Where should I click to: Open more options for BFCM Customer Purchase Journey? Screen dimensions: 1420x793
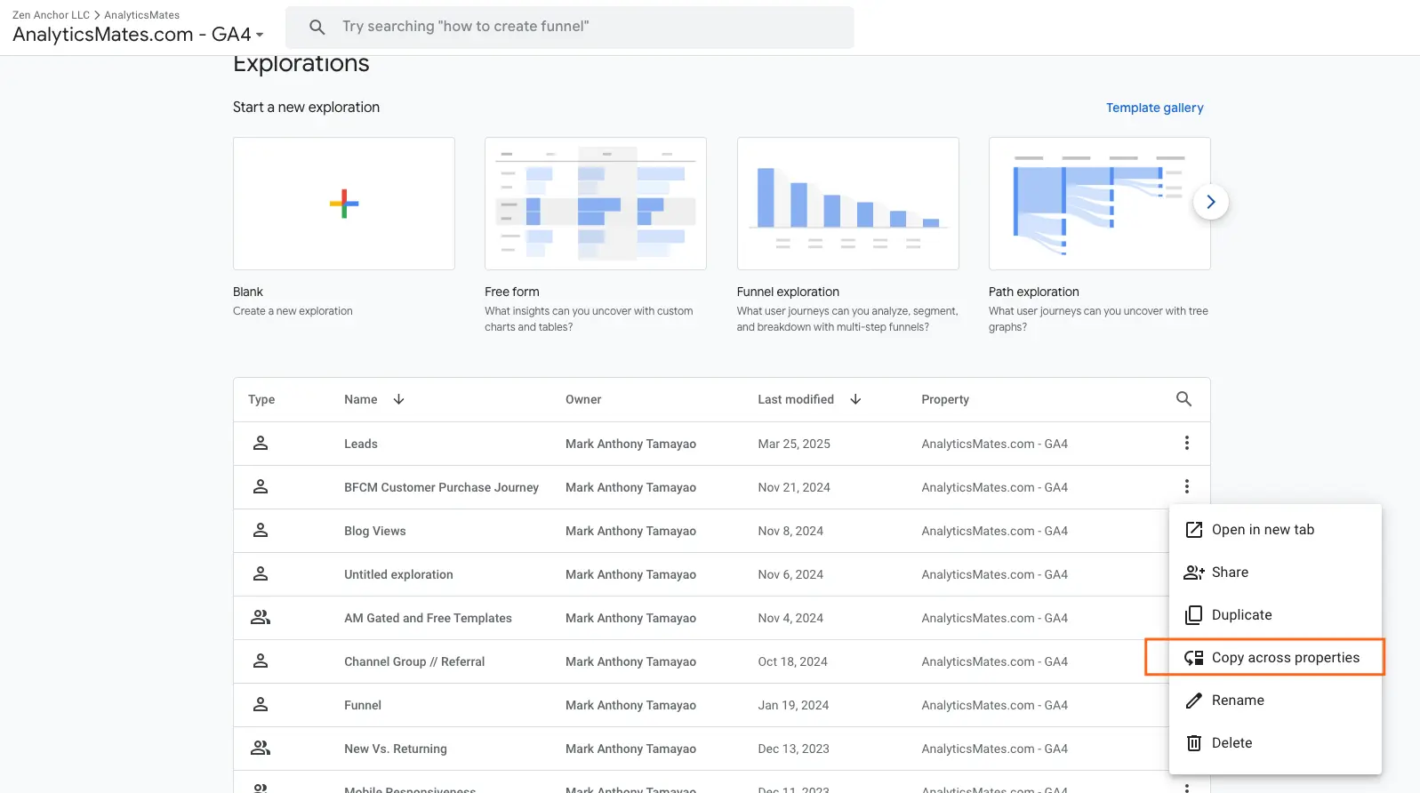[1186, 486]
